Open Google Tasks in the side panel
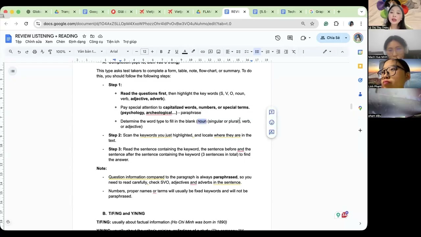 [360, 80]
